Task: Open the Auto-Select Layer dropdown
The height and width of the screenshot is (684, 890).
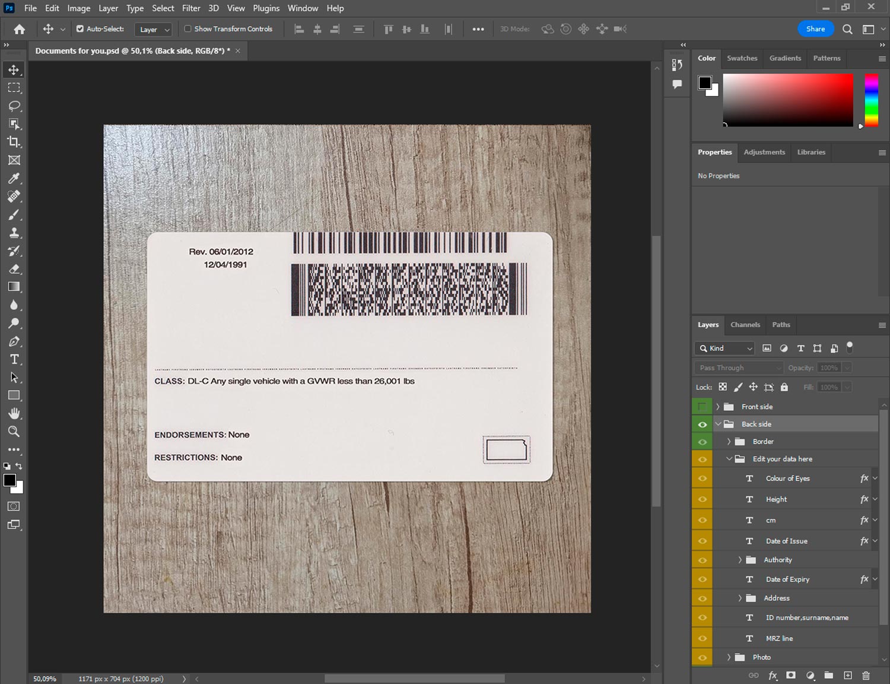Action: (x=154, y=29)
